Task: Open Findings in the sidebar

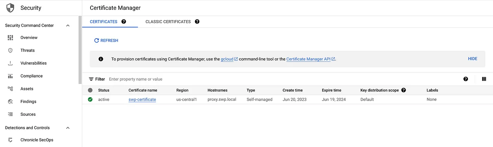Action: (28, 102)
